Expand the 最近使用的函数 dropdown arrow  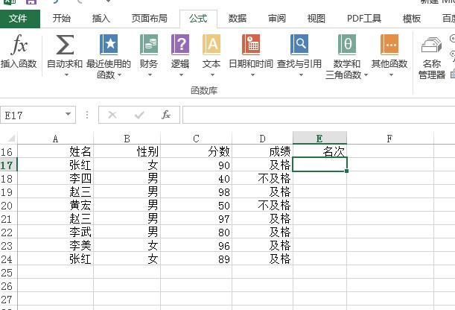(x=119, y=75)
